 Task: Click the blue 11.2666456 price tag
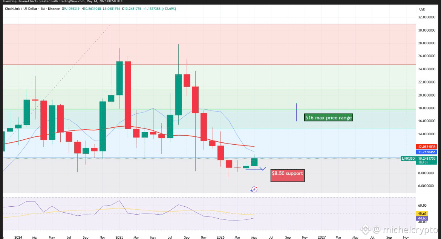(x=426, y=152)
